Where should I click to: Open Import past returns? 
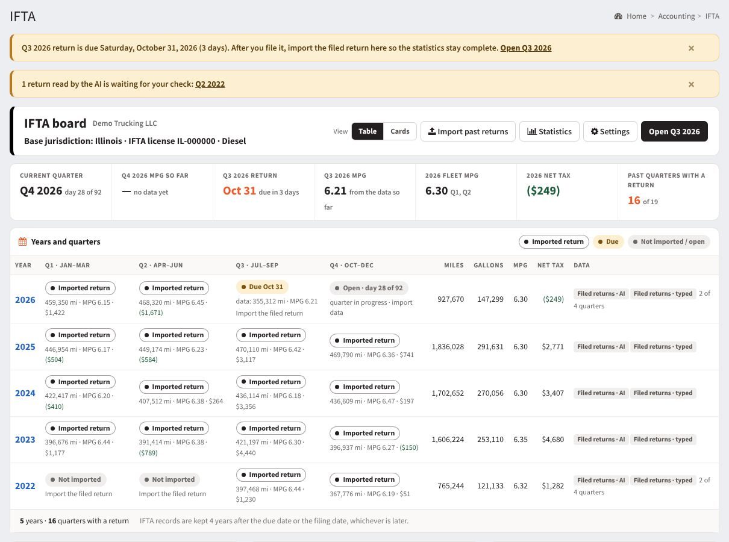pos(468,131)
